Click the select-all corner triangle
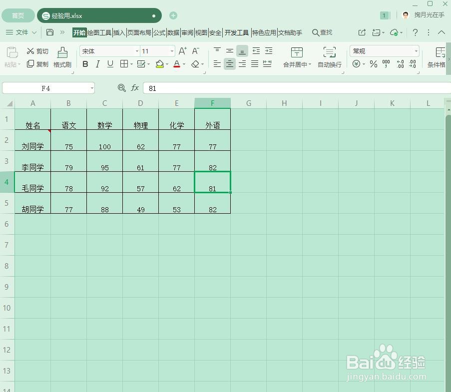The image size is (451, 392). [x=9, y=103]
